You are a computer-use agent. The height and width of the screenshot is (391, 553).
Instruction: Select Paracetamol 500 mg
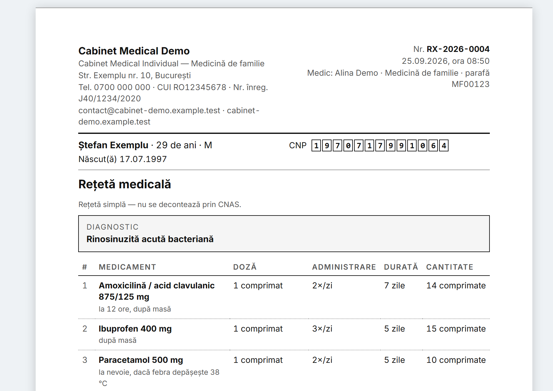[x=141, y=360]
